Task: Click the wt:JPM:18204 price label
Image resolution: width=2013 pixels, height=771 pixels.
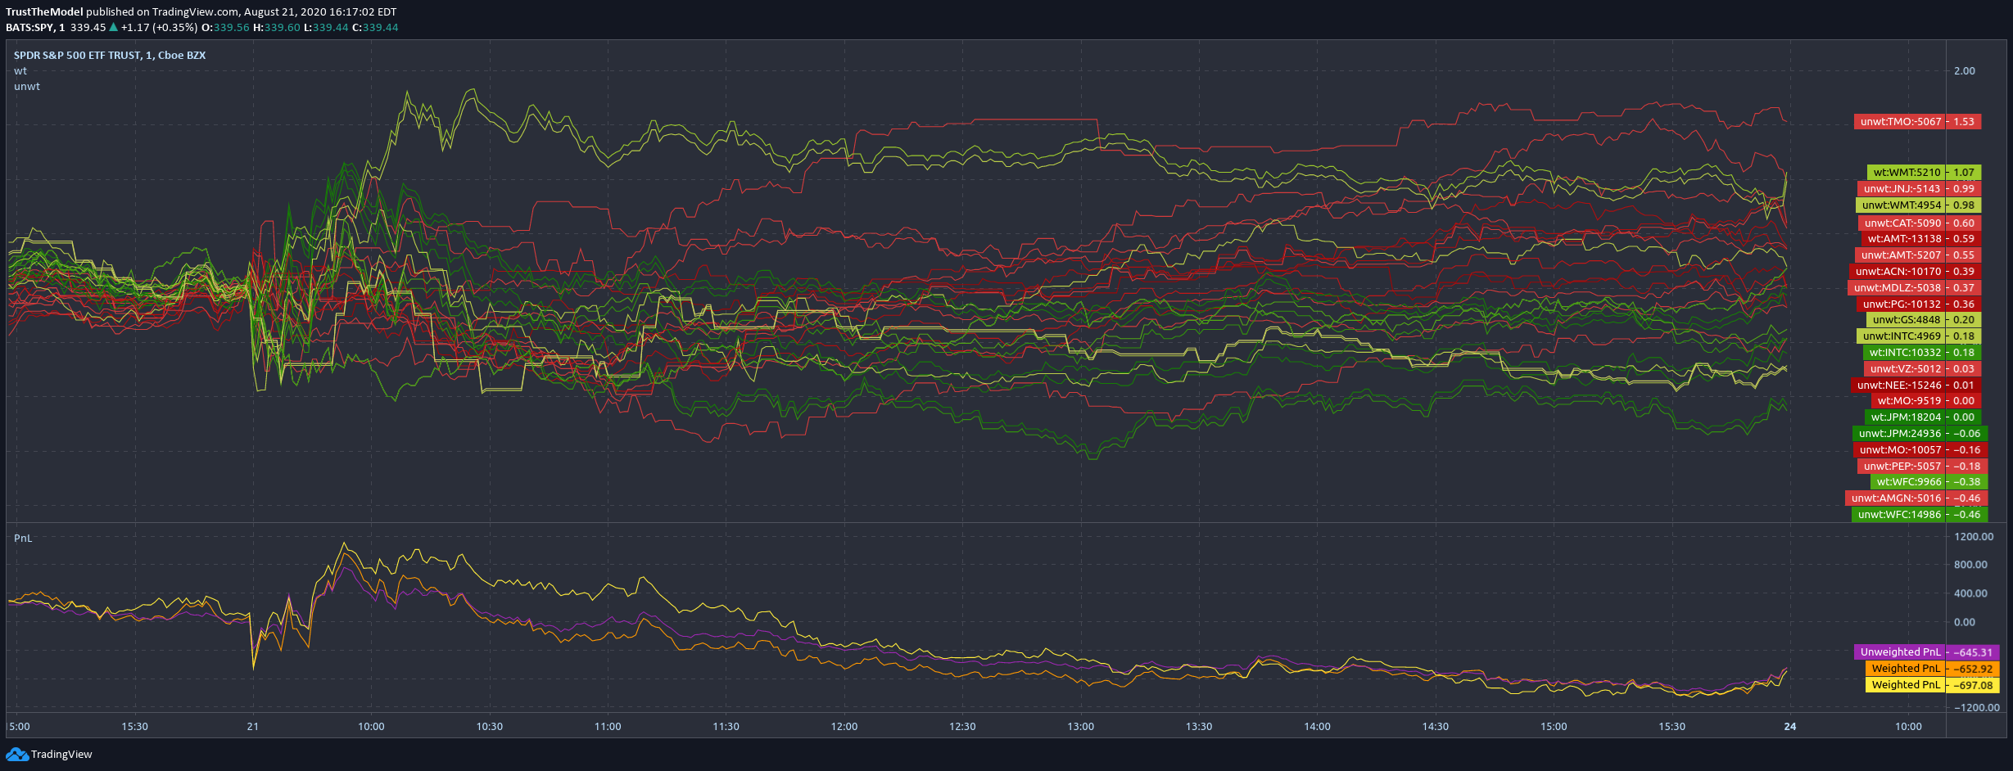Action: click(x=1923, y=417)
